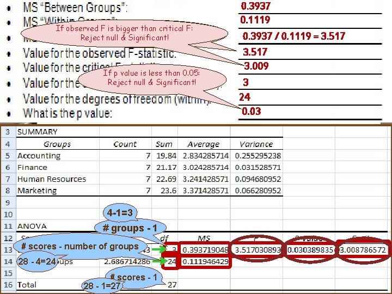Image resolution: width=392 pixels, height=294 pixels.
Task: Click the p value answer 0.03
Action: (x=251, y=111)
